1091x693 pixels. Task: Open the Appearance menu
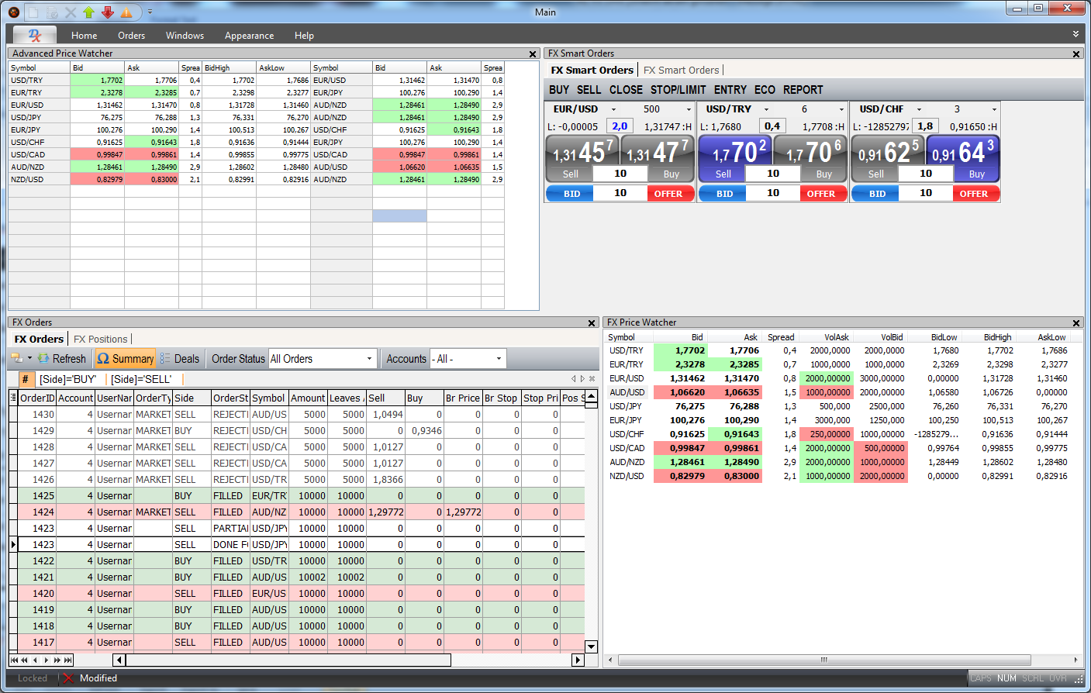point(249,36)
